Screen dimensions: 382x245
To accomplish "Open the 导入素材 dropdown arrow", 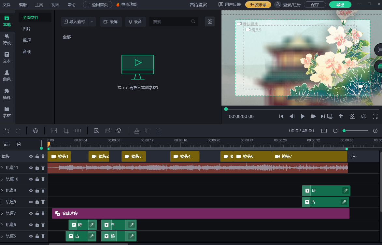I will coord(92,22).
